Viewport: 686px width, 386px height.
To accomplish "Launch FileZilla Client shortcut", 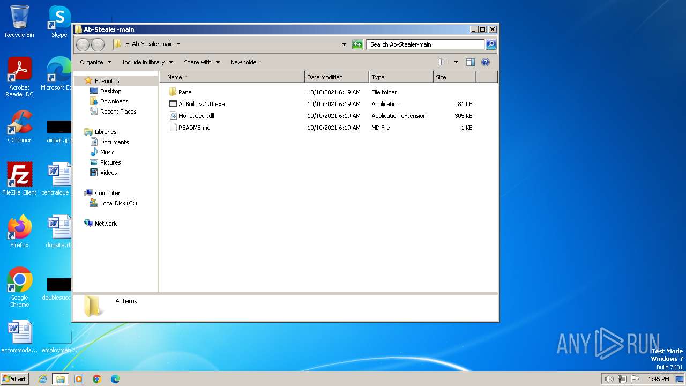I will 19,179.
